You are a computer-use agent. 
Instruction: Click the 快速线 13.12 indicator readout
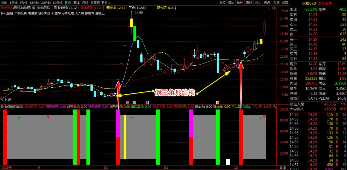click(x=69, y=8)
